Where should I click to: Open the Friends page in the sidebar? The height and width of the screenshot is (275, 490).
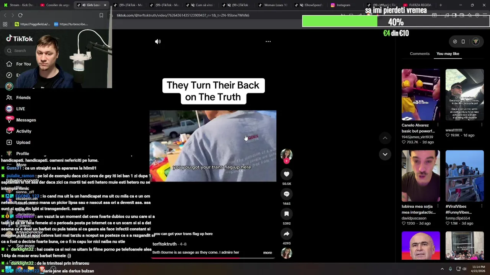click(x=18, y=98)
